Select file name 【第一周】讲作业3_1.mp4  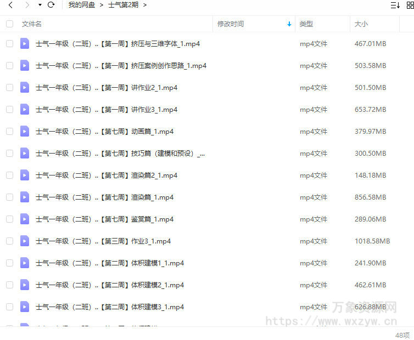tap(107, 110)
